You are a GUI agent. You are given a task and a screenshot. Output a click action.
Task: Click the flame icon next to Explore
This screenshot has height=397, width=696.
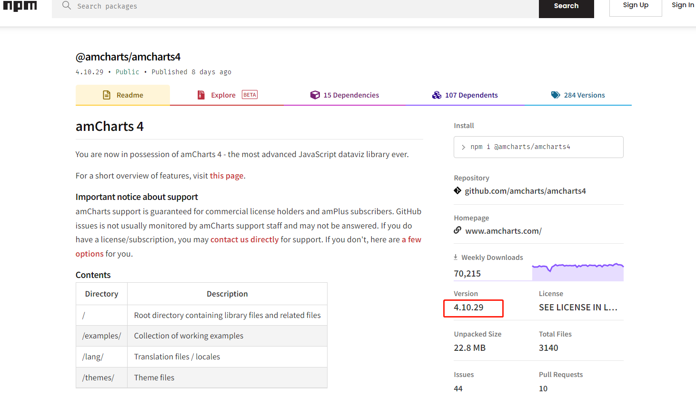(201, 95)
